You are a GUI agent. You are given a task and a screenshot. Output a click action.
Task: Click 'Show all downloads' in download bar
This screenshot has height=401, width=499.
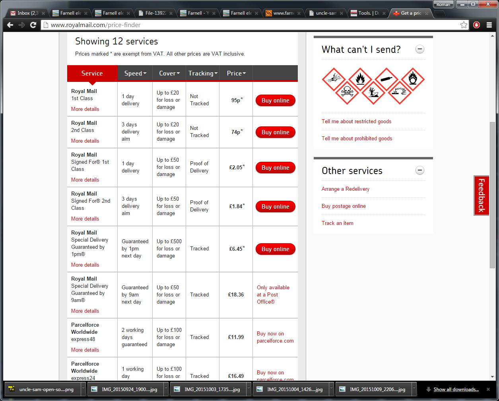pos(456,389)
